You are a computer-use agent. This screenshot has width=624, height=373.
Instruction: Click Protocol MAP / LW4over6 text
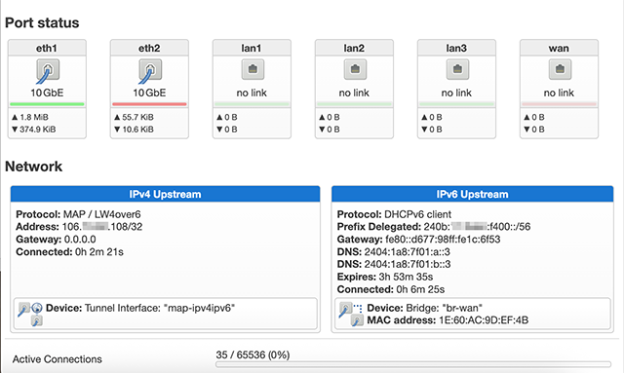(78, 214)
